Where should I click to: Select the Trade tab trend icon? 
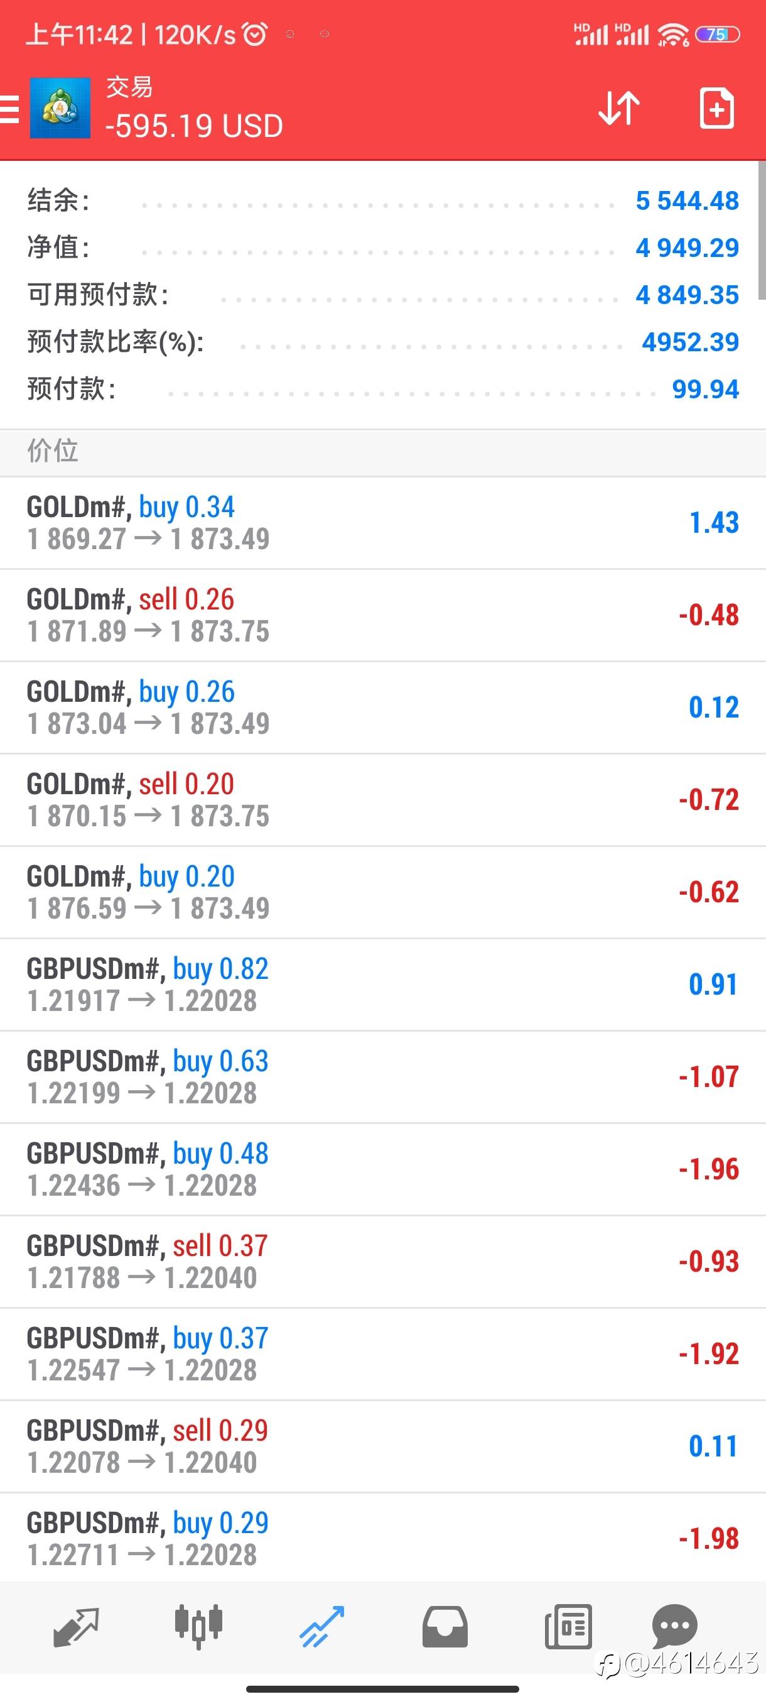(322, 1626)
